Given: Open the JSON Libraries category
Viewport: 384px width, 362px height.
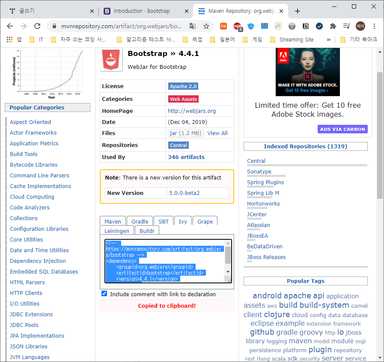Looking at the screenshot, I should pyautogui.click(x=29, y=346).
